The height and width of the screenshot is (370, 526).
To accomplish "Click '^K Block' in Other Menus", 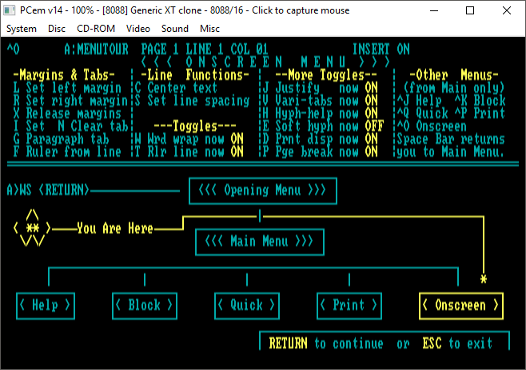I will pyautogui.click(x=480, y=101).
